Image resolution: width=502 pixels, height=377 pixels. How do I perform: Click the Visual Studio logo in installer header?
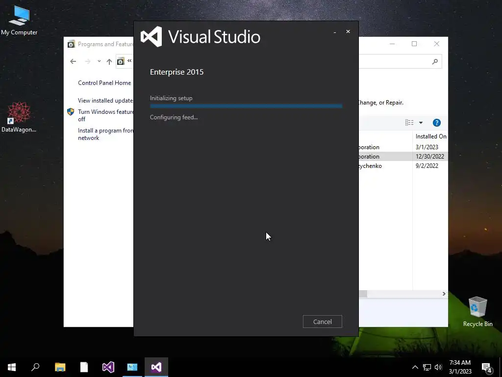(x=151, y=36)
